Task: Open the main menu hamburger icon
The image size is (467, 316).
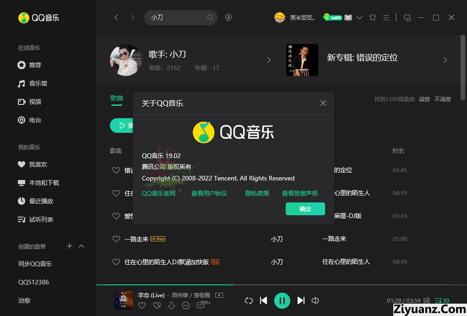Action: coord(386,17)
